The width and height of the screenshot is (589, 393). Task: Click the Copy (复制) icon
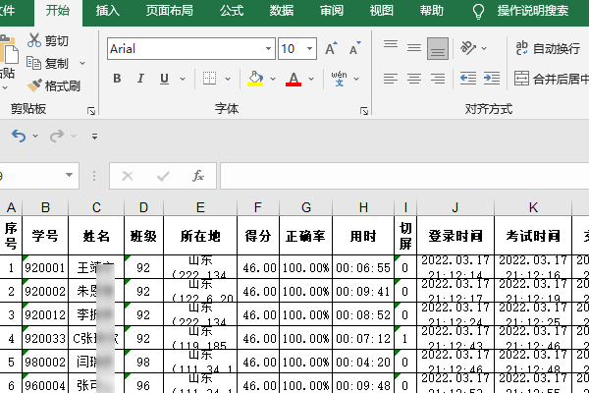(x=33, y=63)
